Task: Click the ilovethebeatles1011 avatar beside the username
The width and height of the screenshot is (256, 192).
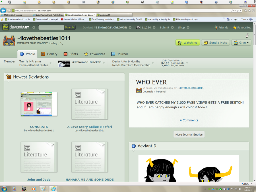Action: point(9,40)
